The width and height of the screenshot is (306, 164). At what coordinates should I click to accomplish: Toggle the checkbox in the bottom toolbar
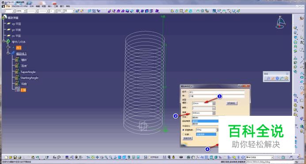(149, 157)
